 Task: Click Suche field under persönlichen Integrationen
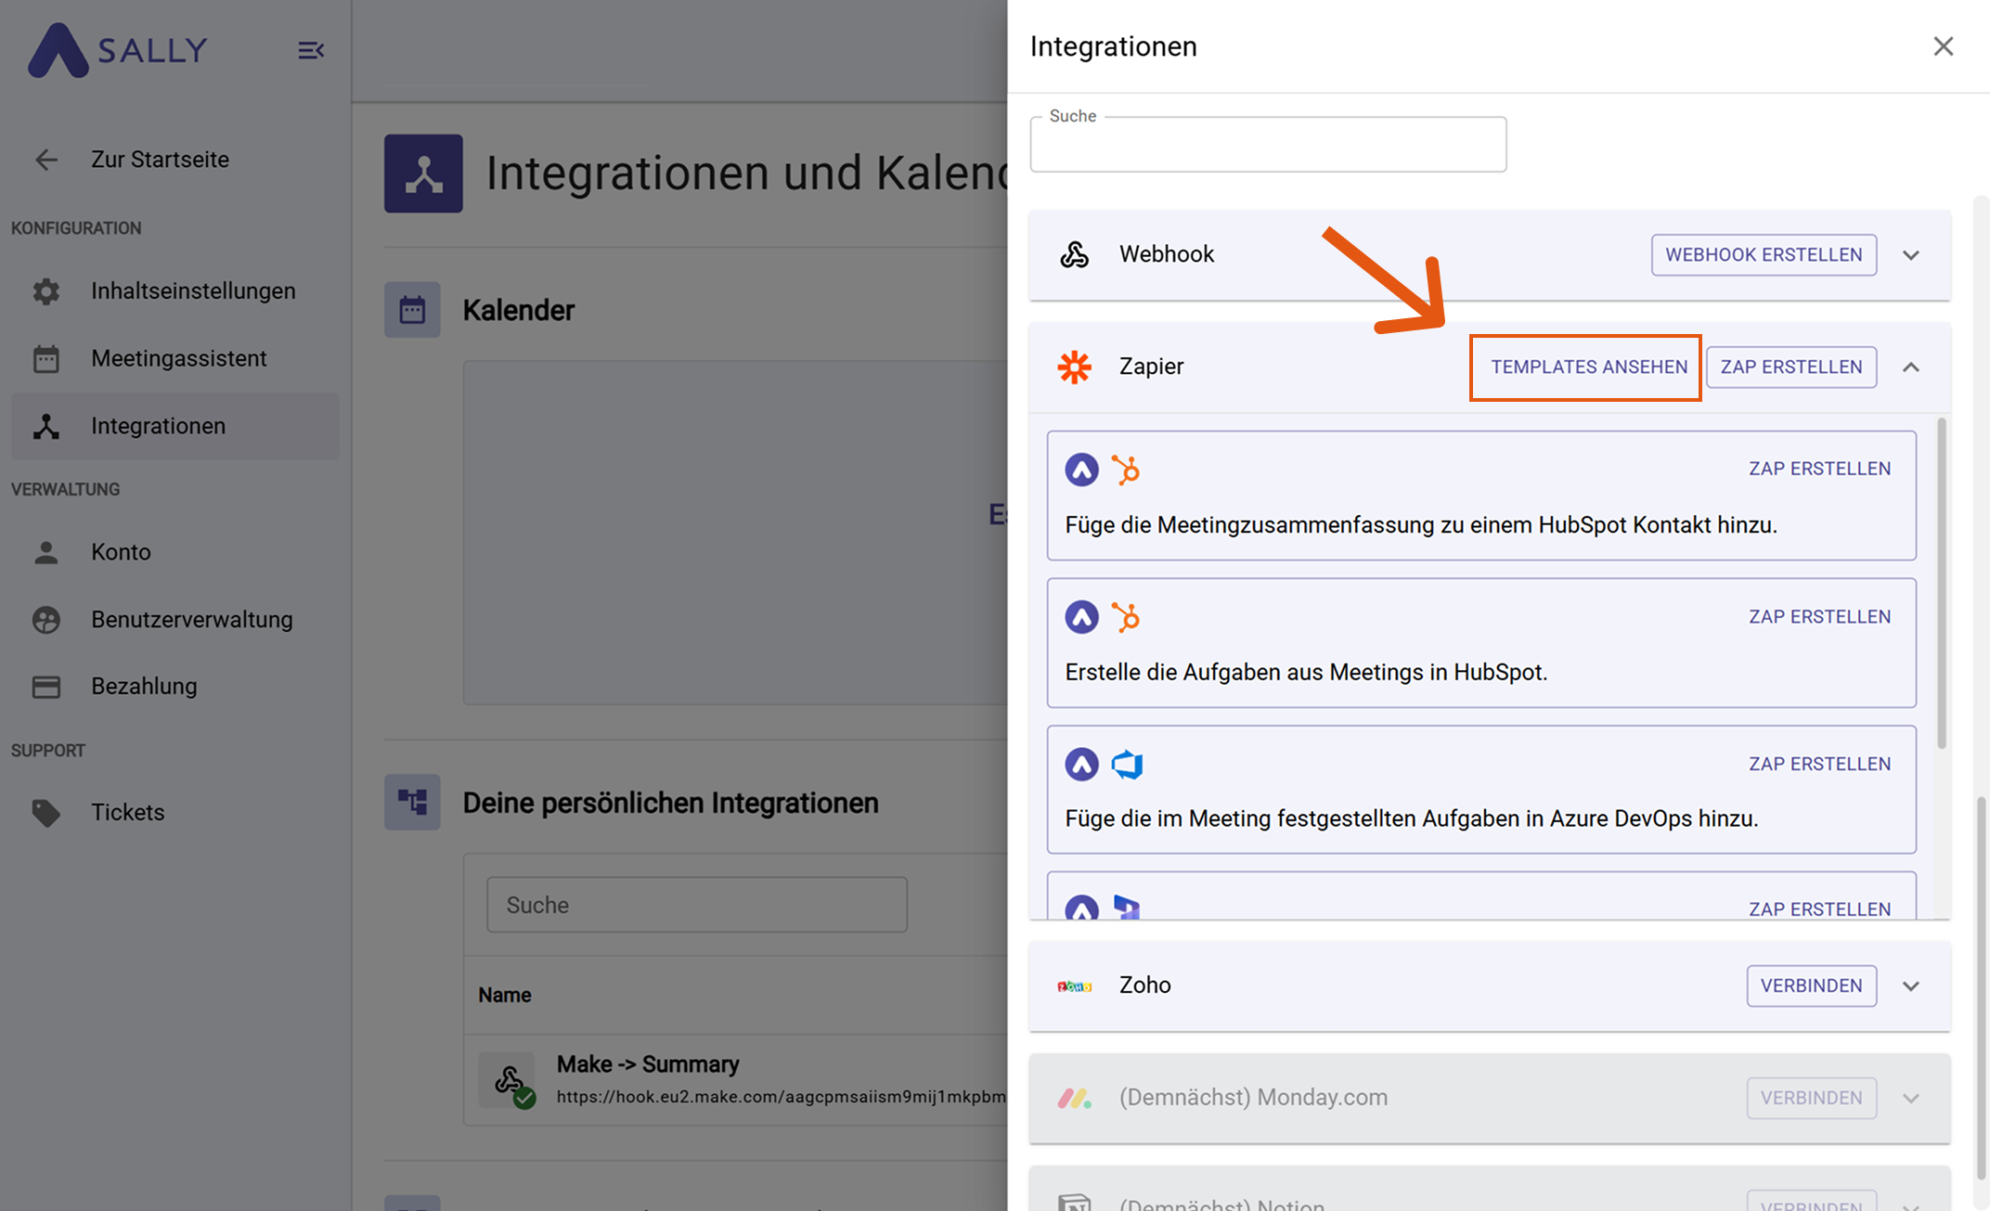pyautogui.click(x=697, y=905)
